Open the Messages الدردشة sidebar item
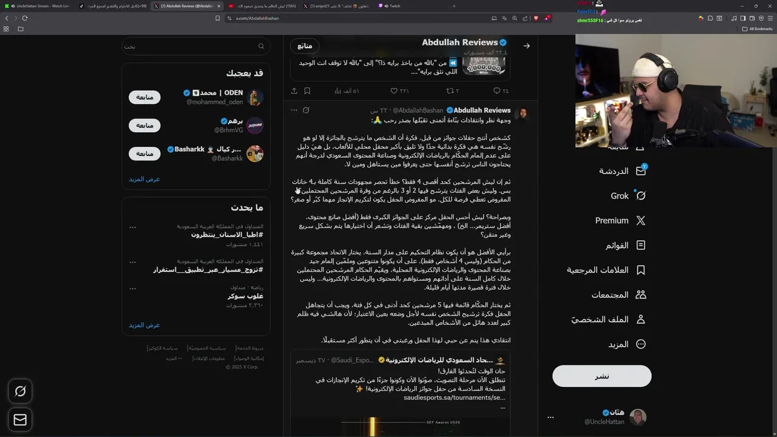 [622, 171]
